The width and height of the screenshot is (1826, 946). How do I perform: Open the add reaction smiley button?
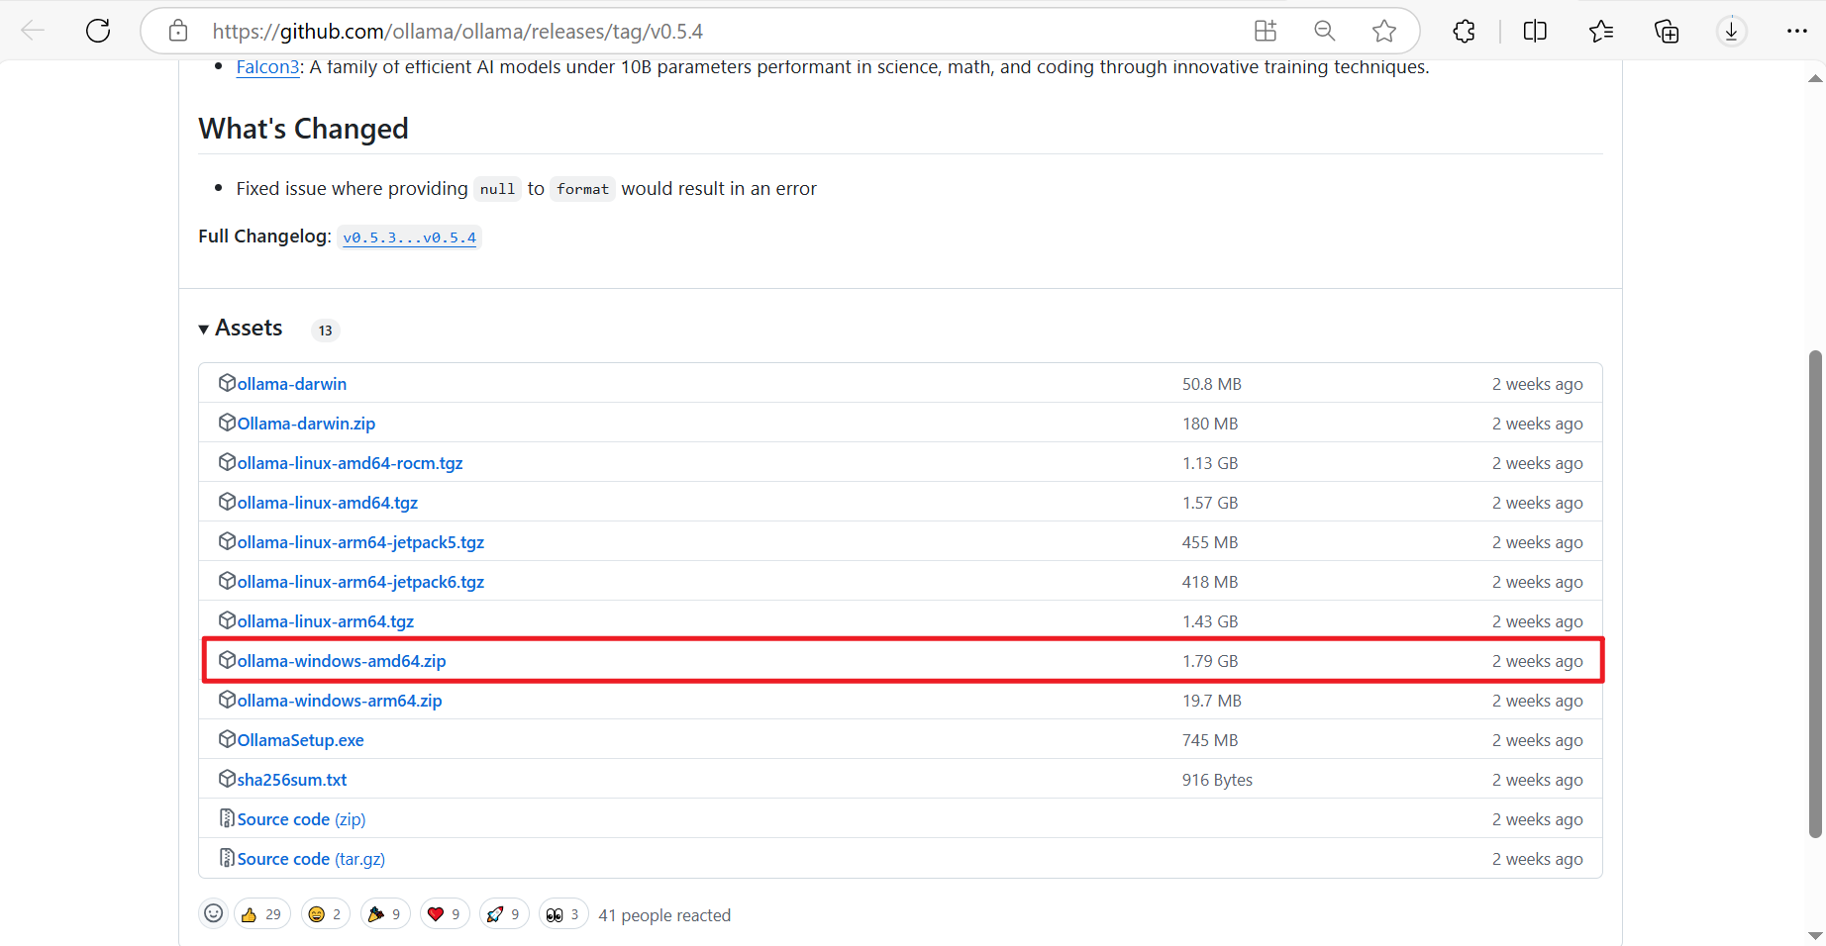click(x=213, y=913)
